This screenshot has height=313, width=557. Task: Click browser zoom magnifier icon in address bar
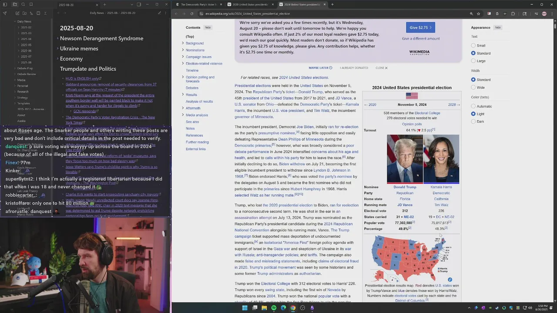click(471, 13)
